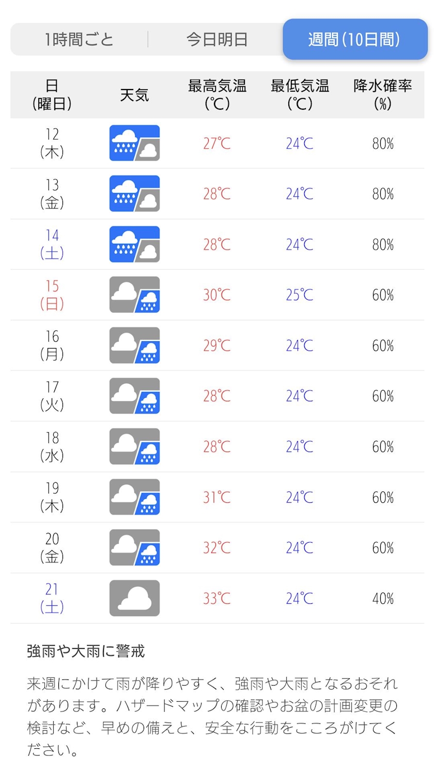Tap the weather icon for 13 (金)
This screenshot has height=784, width=434.
134,194
